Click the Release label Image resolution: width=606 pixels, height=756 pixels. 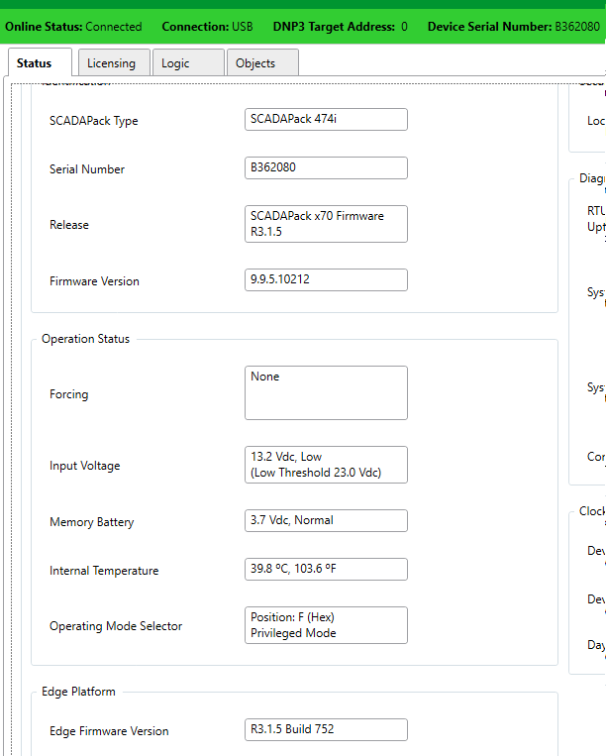[x=69, y=225]
